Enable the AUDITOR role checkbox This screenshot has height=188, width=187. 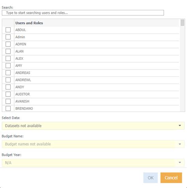tap(8, 94)
